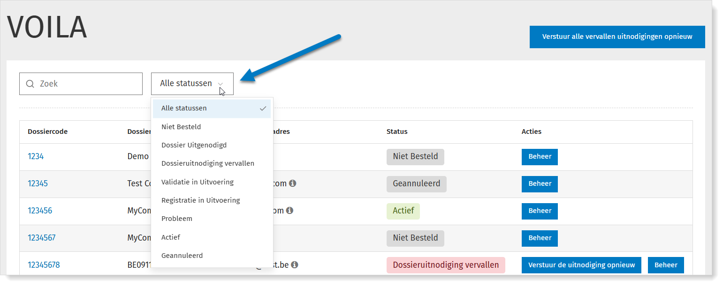This screenshot has width=723, height=286.
Task: Click the VOILA page heading
Action: coord(47,27)
